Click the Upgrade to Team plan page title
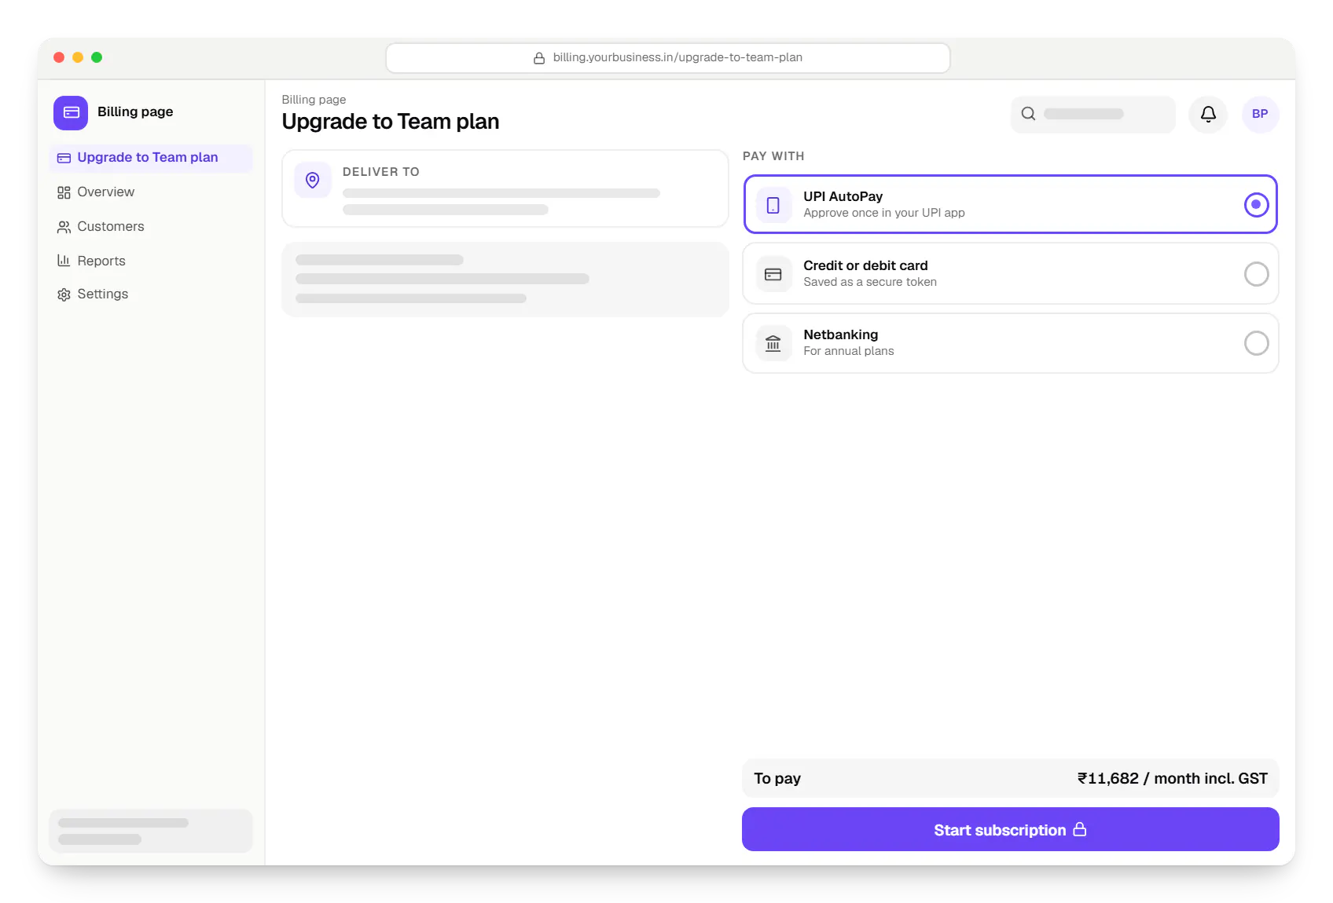 click(x=391, y=122)
